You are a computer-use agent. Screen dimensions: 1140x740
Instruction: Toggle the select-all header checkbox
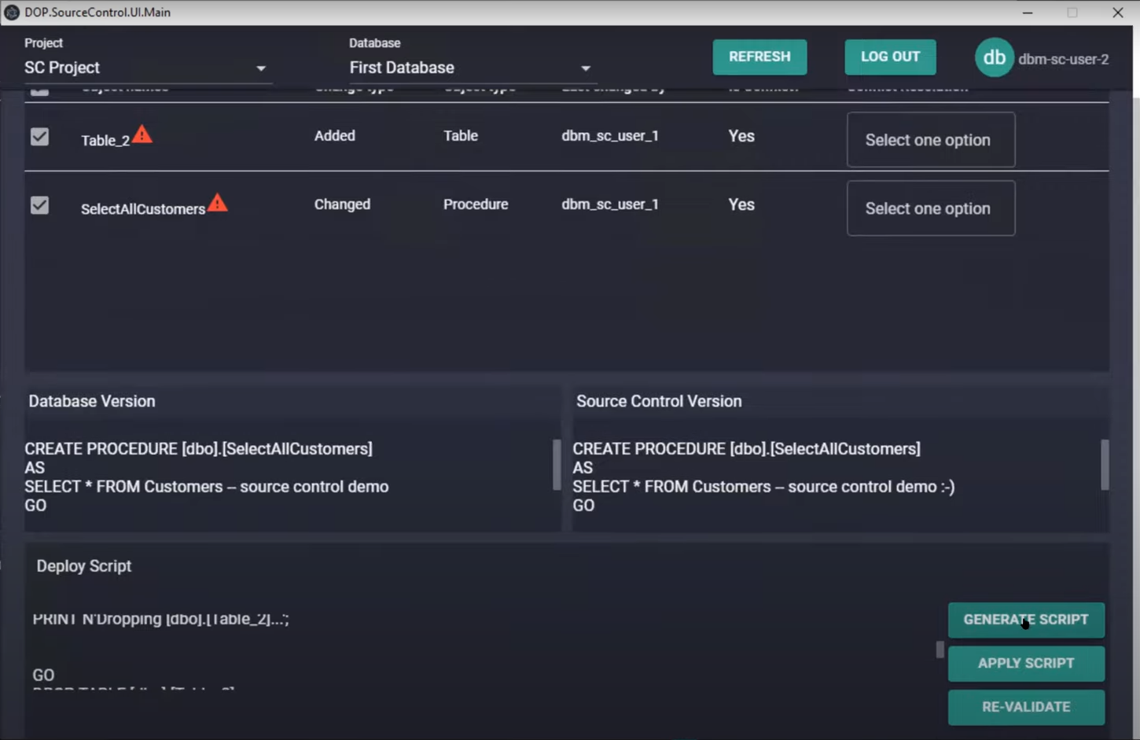[x=39, y=90]
